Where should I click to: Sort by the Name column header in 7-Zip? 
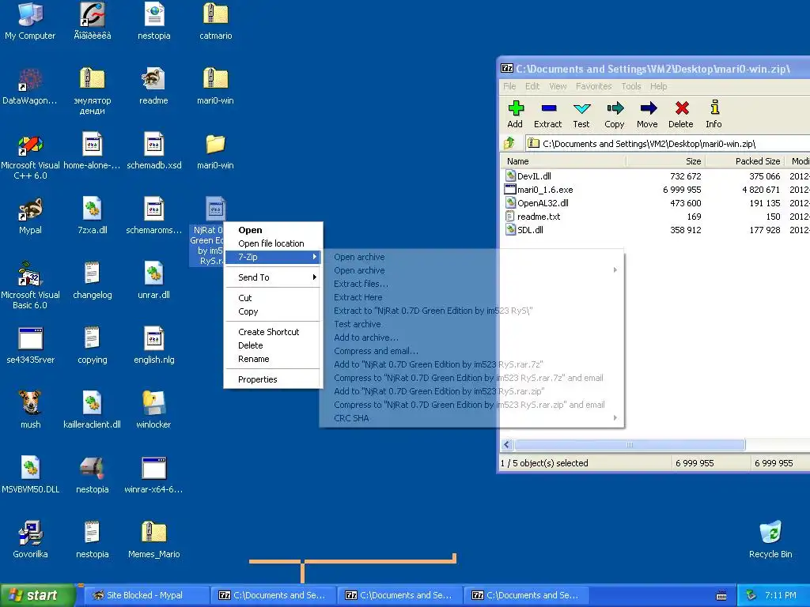(563, 161)
